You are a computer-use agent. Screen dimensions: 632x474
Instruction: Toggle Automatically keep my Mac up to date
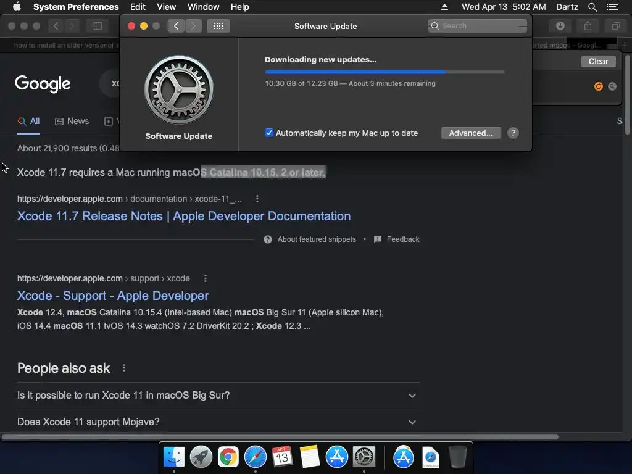click(269, 133)
